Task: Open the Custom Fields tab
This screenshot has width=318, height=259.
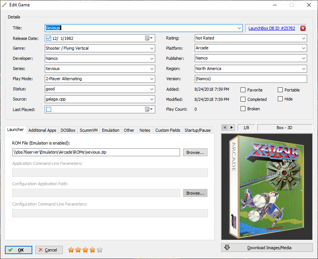Action: (168, 130)
